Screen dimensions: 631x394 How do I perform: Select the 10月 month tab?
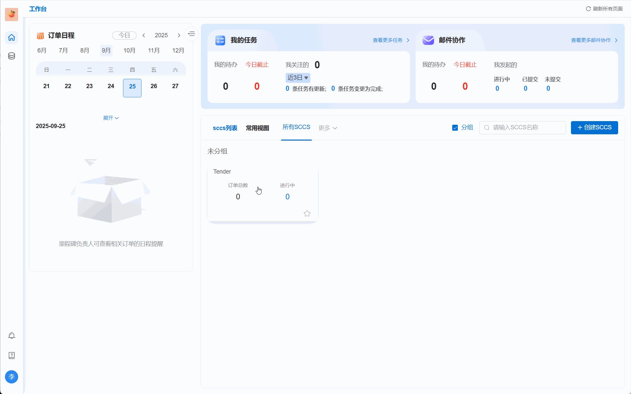129,50
